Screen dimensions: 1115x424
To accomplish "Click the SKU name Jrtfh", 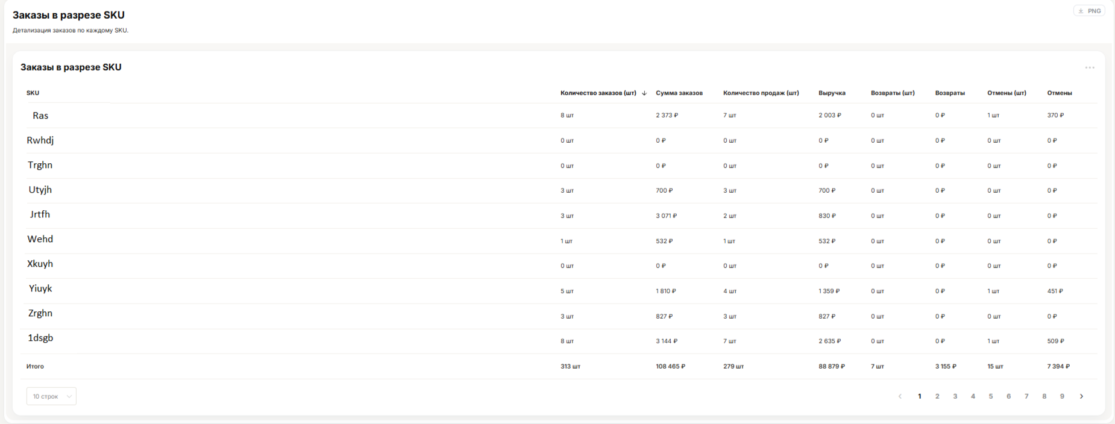I will pos(40,214).
